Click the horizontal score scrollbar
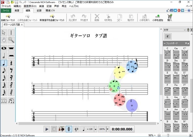 click(87, 123)
